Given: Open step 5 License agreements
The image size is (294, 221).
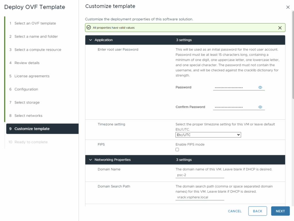Looking at the screenshot, I should 32,76.
